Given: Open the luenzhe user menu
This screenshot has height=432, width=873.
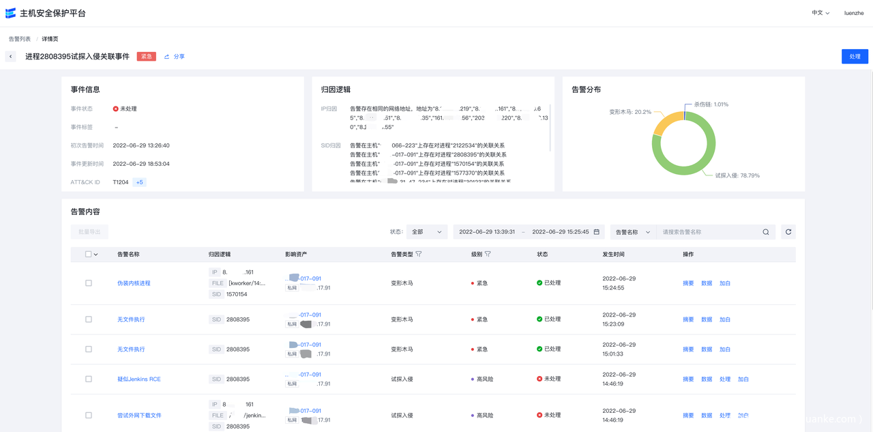Looking at the screenshot, I should 854,13.
